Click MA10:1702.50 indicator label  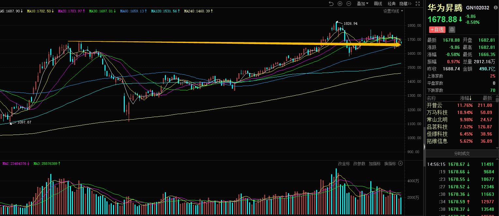(x=40, y=11)
